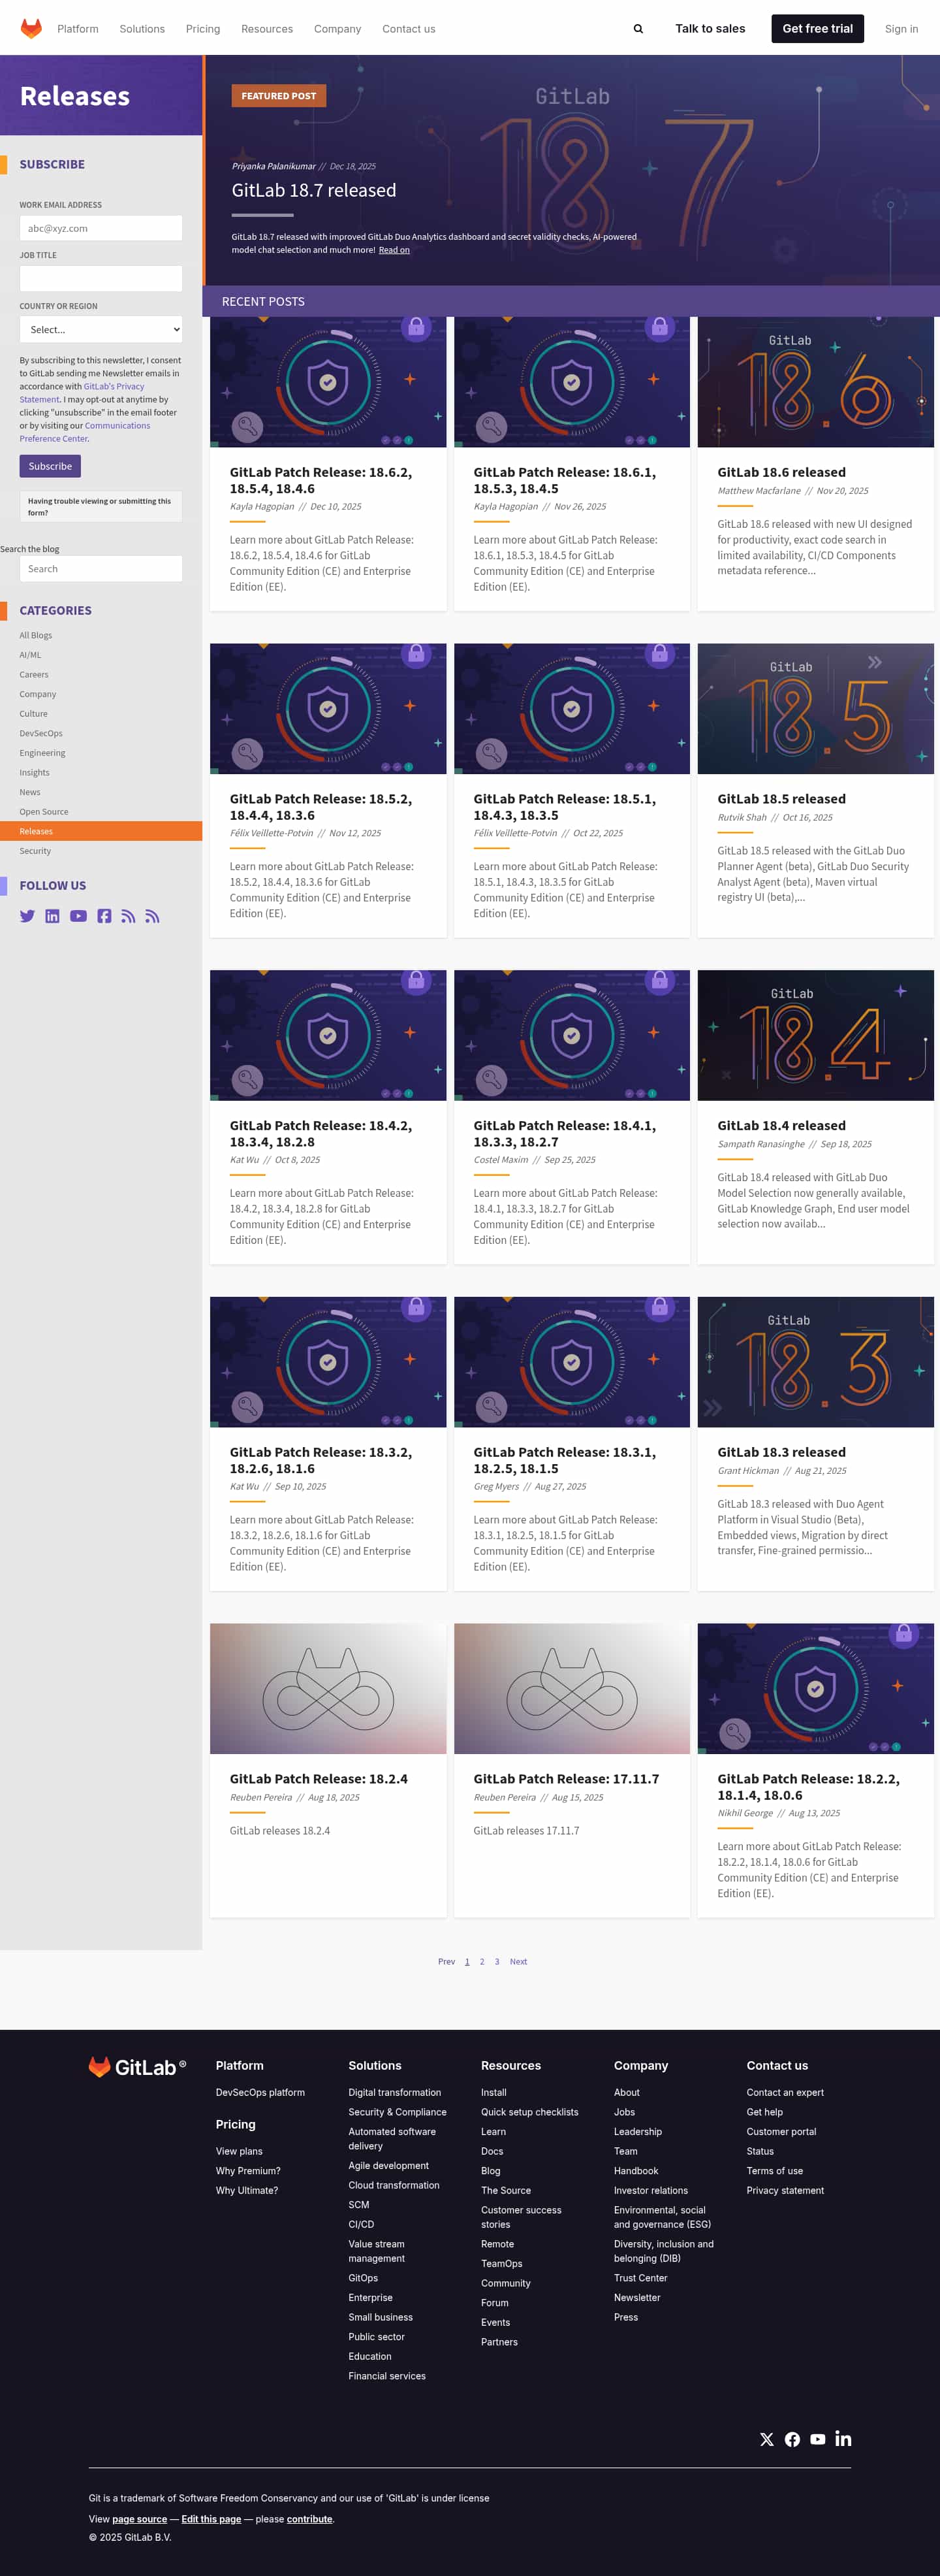Viewport: 940px width, 2576px height.
Task: Open the footer YouTube icon
Action: click(x=818, y=2439)
